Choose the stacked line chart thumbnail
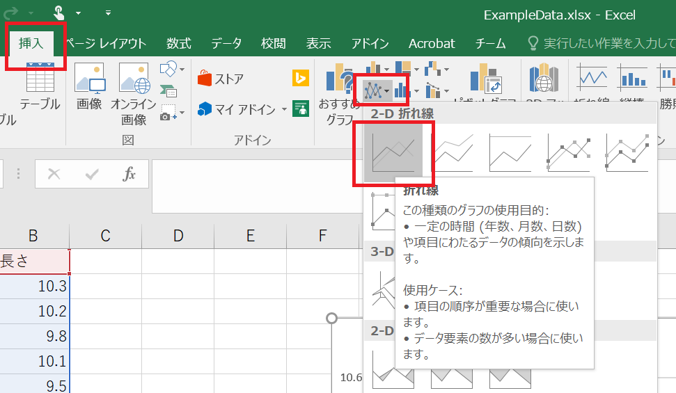Viewport: 676px width, 393px height. pyautogui.click(x=452, y=153)
